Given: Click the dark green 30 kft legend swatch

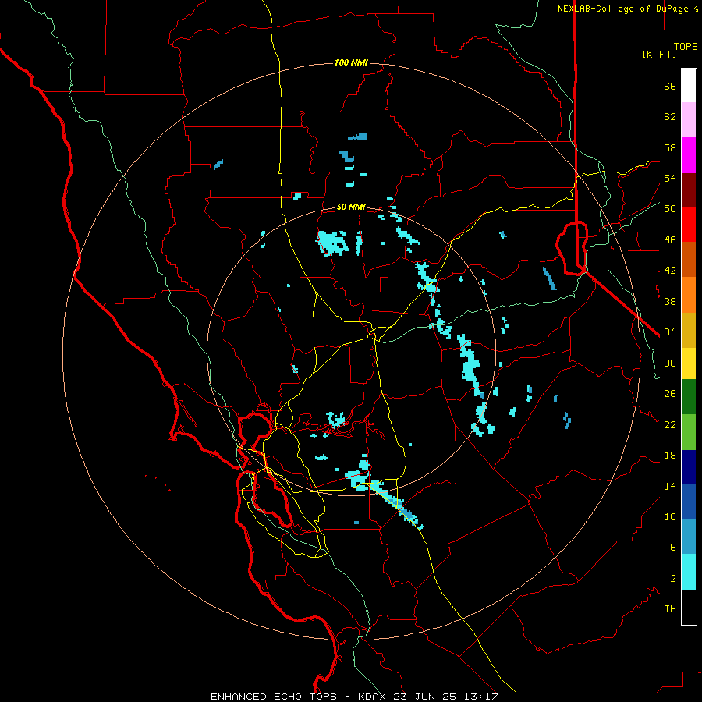Looking at the screenshot, I should 689,397.
